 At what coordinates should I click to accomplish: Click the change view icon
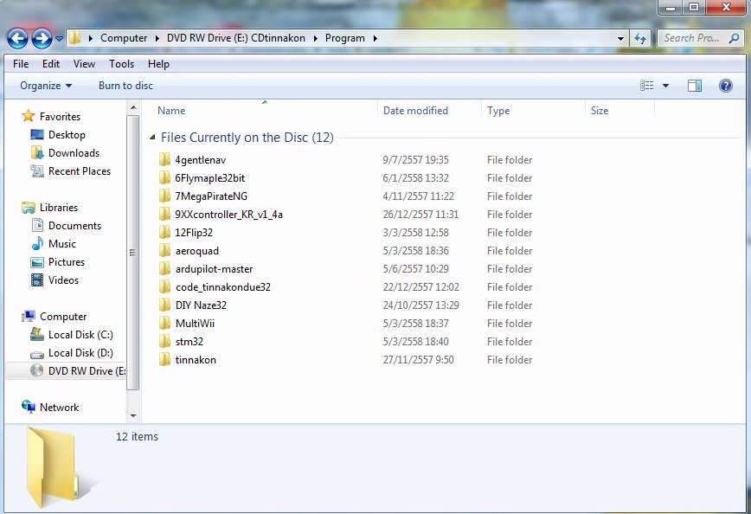coord(646,86)
